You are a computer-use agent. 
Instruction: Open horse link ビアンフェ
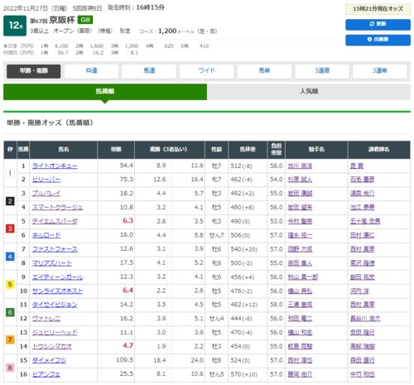pyautogui.click(x=46, y=374)
